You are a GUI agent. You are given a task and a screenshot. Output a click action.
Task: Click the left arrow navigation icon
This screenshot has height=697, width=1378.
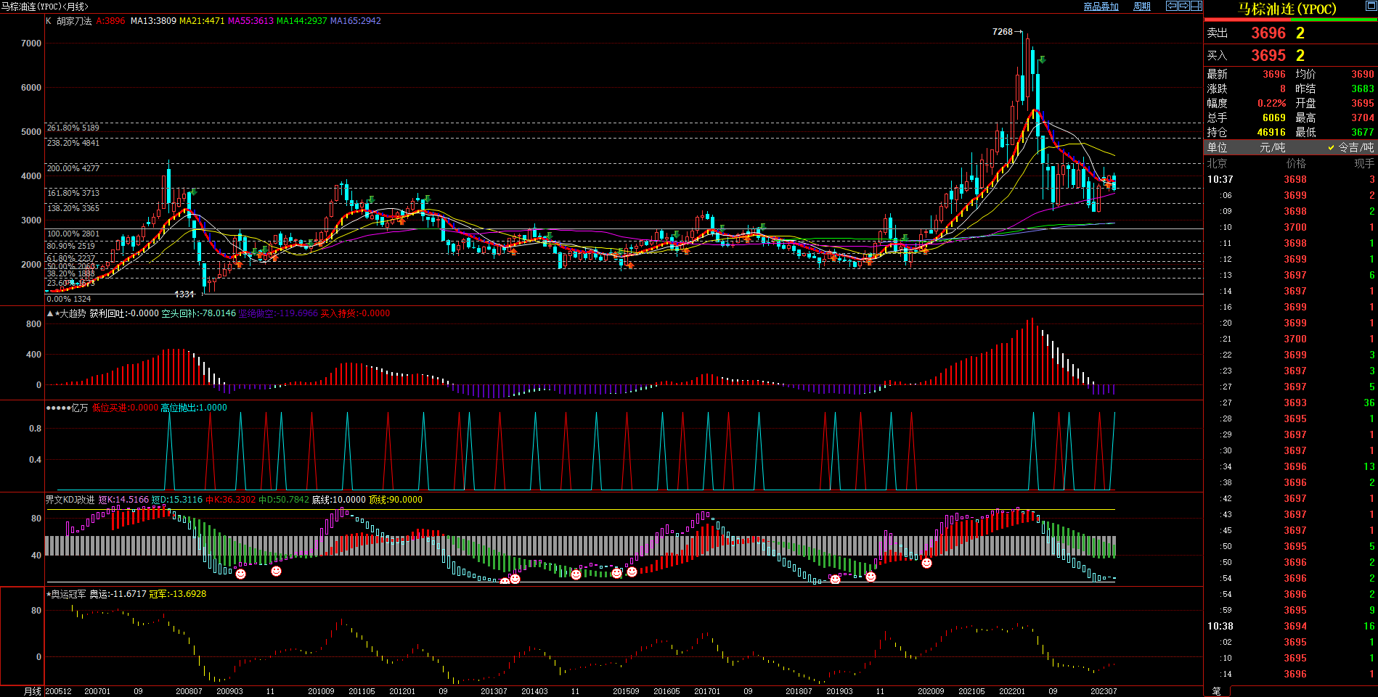tap(1172, 6)
